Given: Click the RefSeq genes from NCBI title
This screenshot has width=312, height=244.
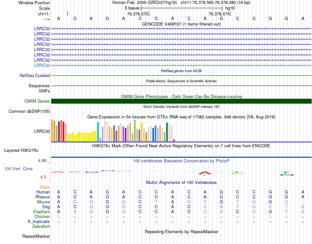Looking at the screenshot, I should (x=181, y=71).
